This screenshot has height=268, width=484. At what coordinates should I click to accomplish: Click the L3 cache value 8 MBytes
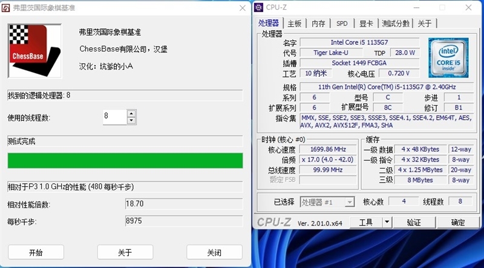coord(420,180)
